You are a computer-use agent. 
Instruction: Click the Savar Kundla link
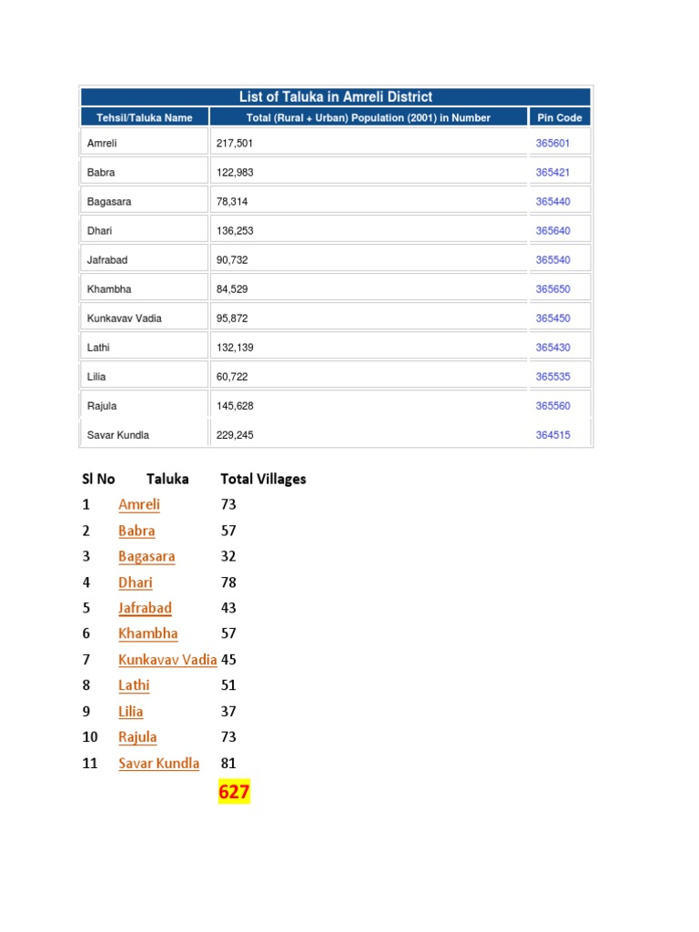(158, 764)
